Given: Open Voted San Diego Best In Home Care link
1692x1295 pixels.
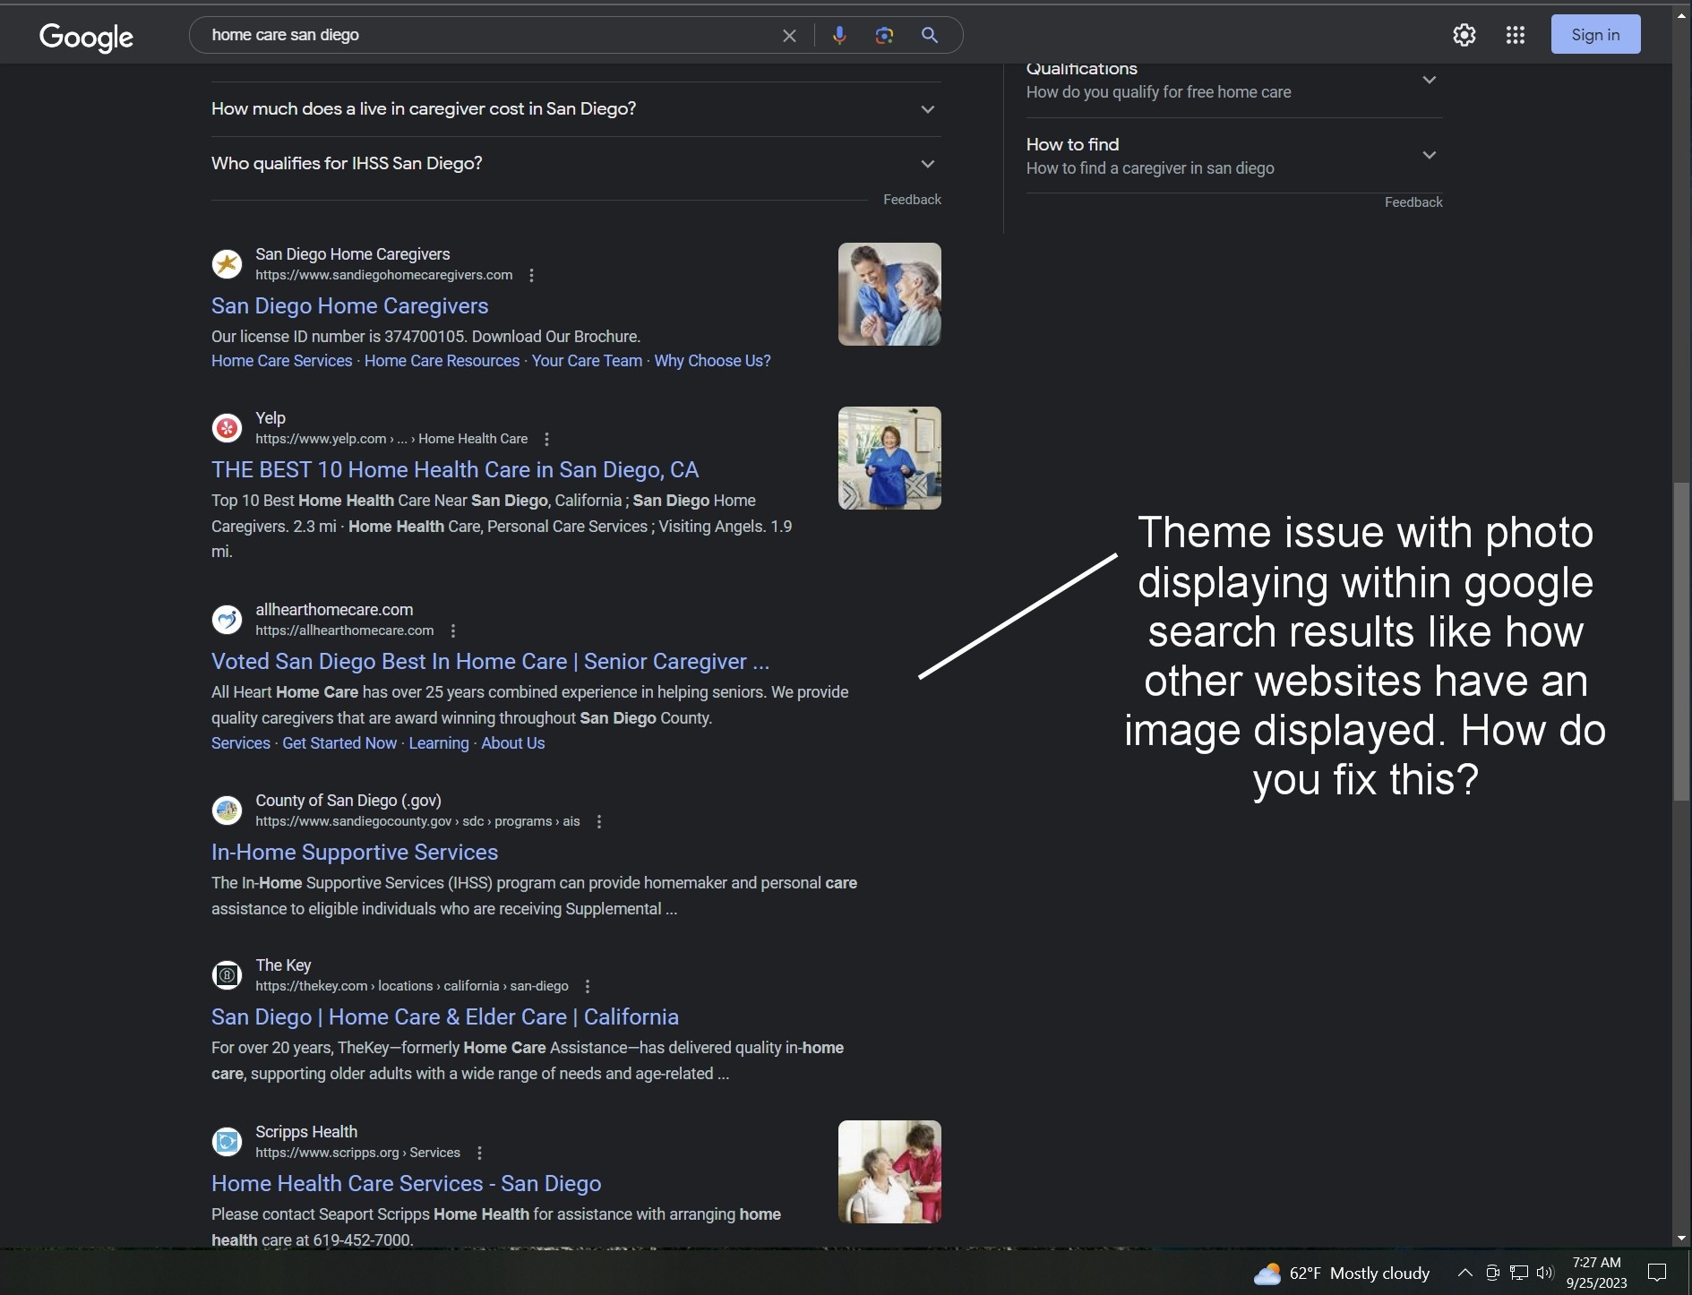Looking at the screenshot, I should [490, 662].
